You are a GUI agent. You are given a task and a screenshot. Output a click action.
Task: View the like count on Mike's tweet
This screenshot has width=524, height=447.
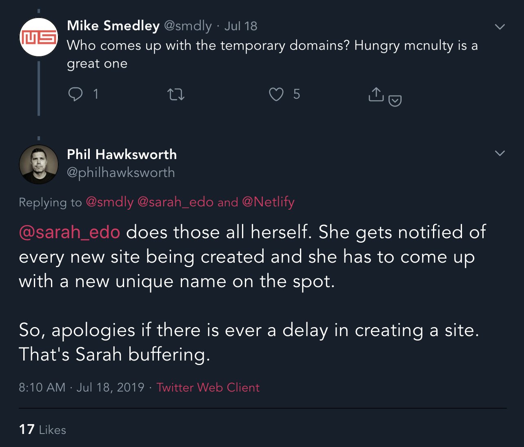pos(296,94)
